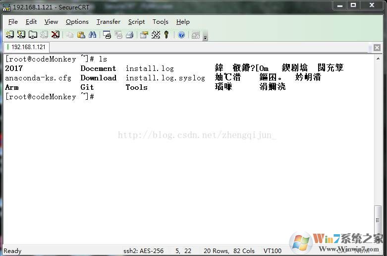Screen dimensions: 387x256
Task: Click cursor position '5, 22' status entry
Action: point(183,251)
